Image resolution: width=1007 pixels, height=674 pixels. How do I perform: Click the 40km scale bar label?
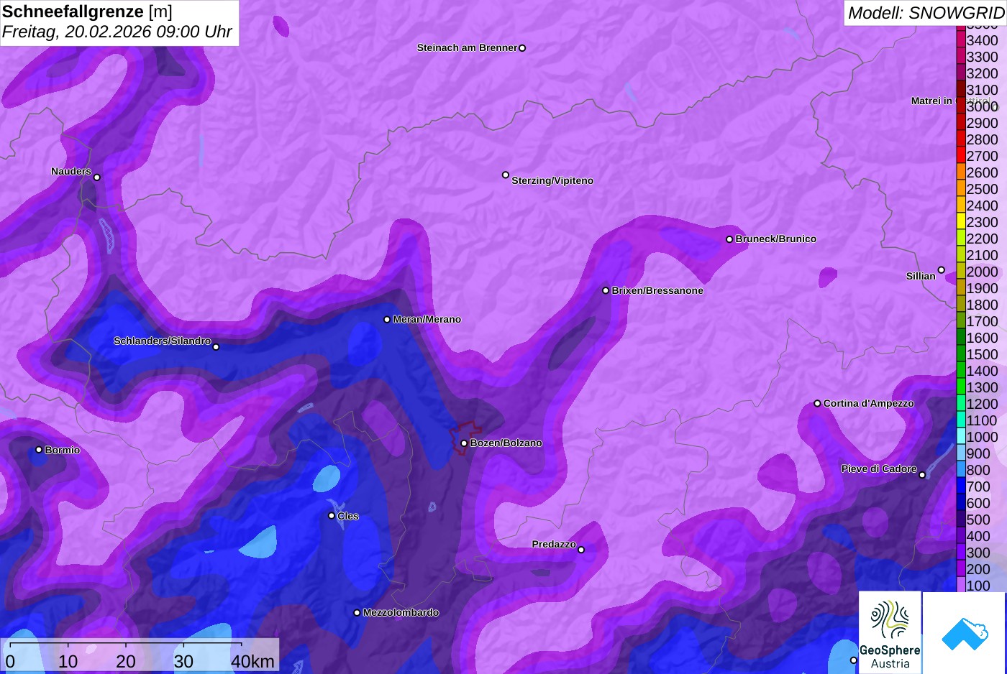(252, 661)
